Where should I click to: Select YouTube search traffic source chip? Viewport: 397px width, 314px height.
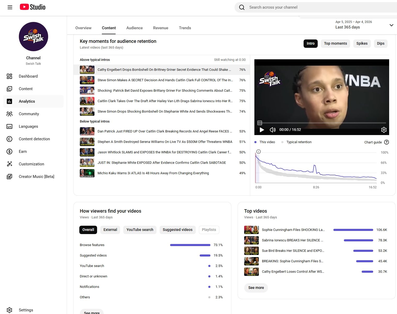(140, 230)
